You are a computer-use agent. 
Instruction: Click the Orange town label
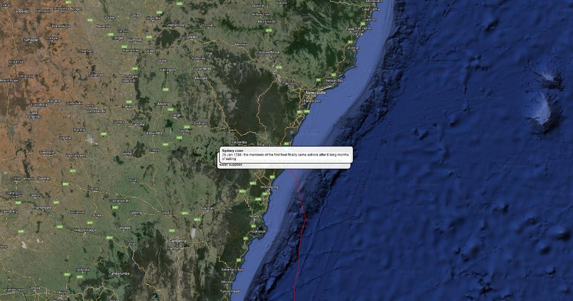[175, 115]
